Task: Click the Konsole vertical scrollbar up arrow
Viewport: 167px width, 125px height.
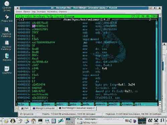Action: pyautogui.click(x=160, y=16)
